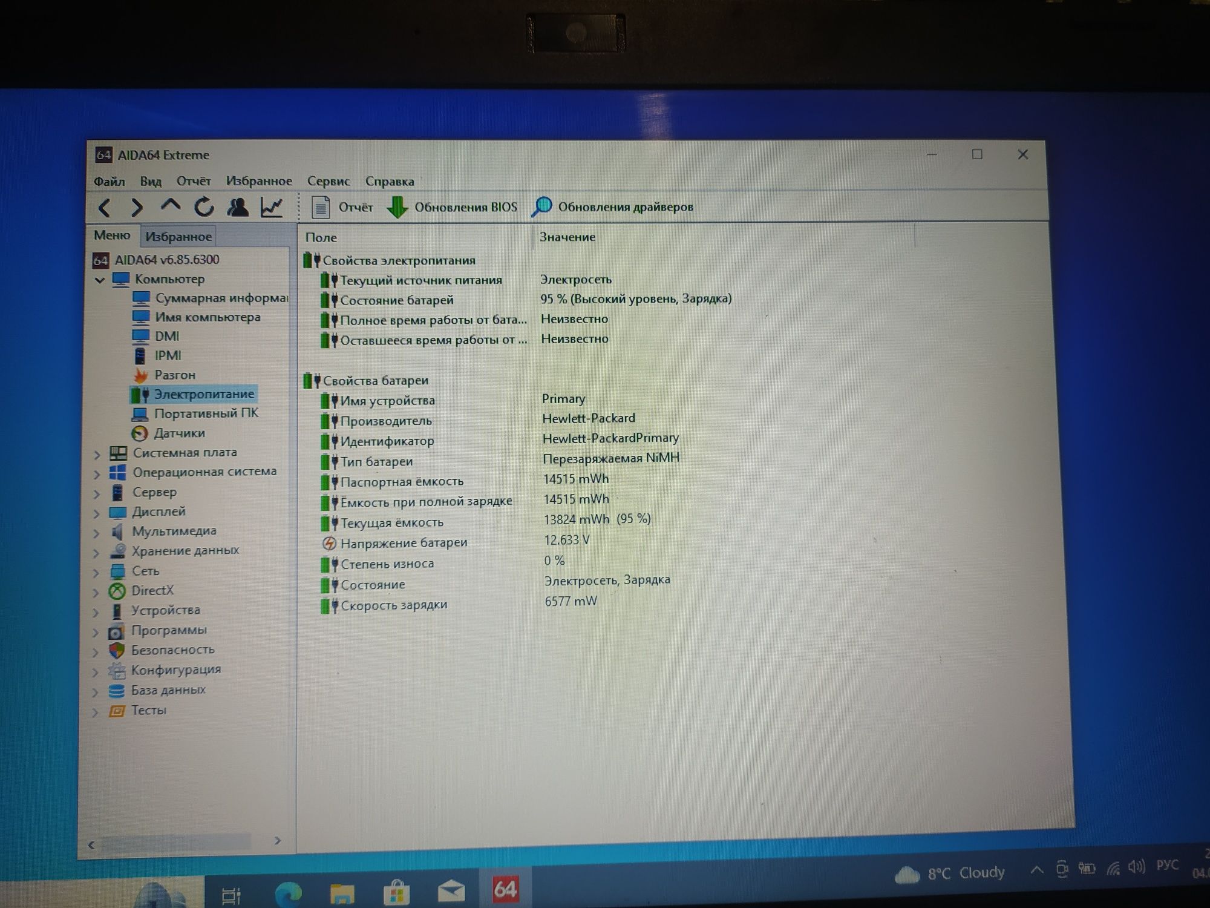The height and width of the screenshot is (908, 1210).
Task: Refresh the page with the circular arrow icon
Action: 204,207
